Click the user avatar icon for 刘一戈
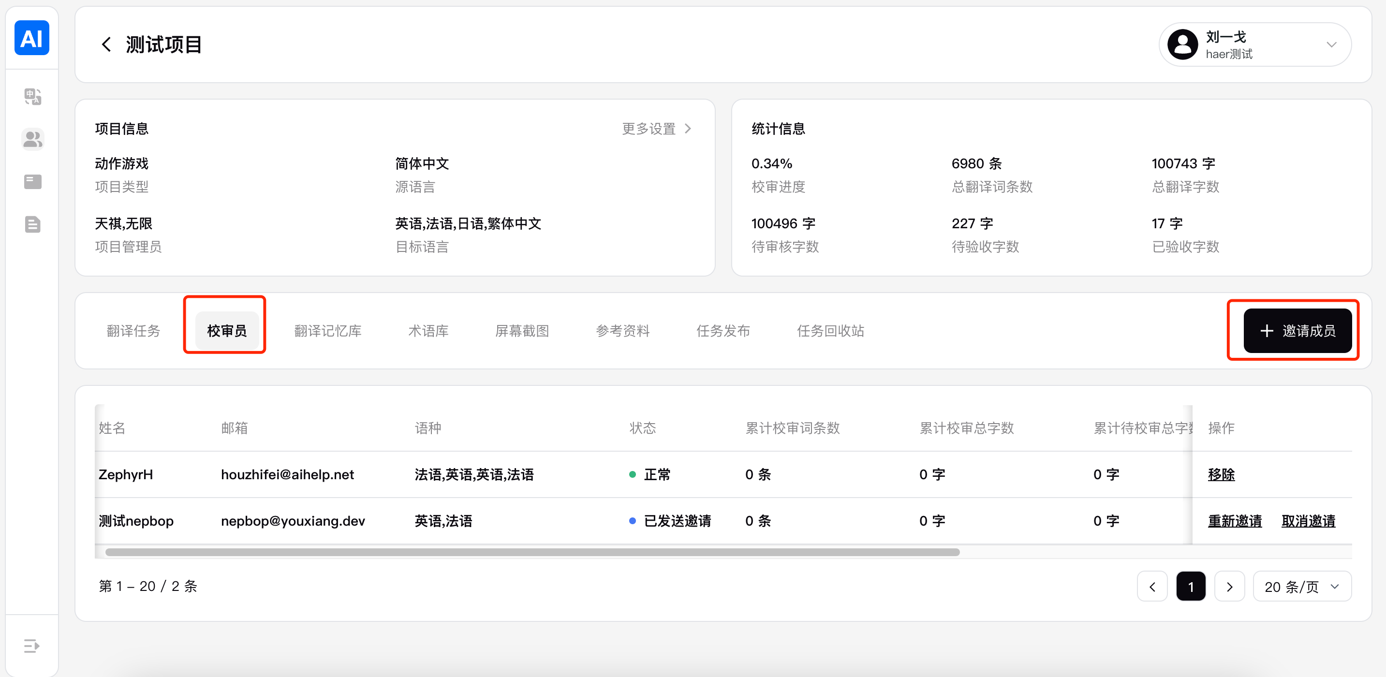The image size is (1386, 677). point(1182,44)
